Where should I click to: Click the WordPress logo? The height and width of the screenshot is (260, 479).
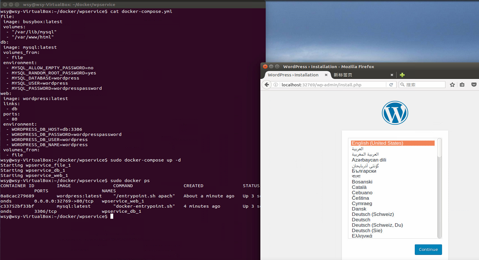click(395, 113)
